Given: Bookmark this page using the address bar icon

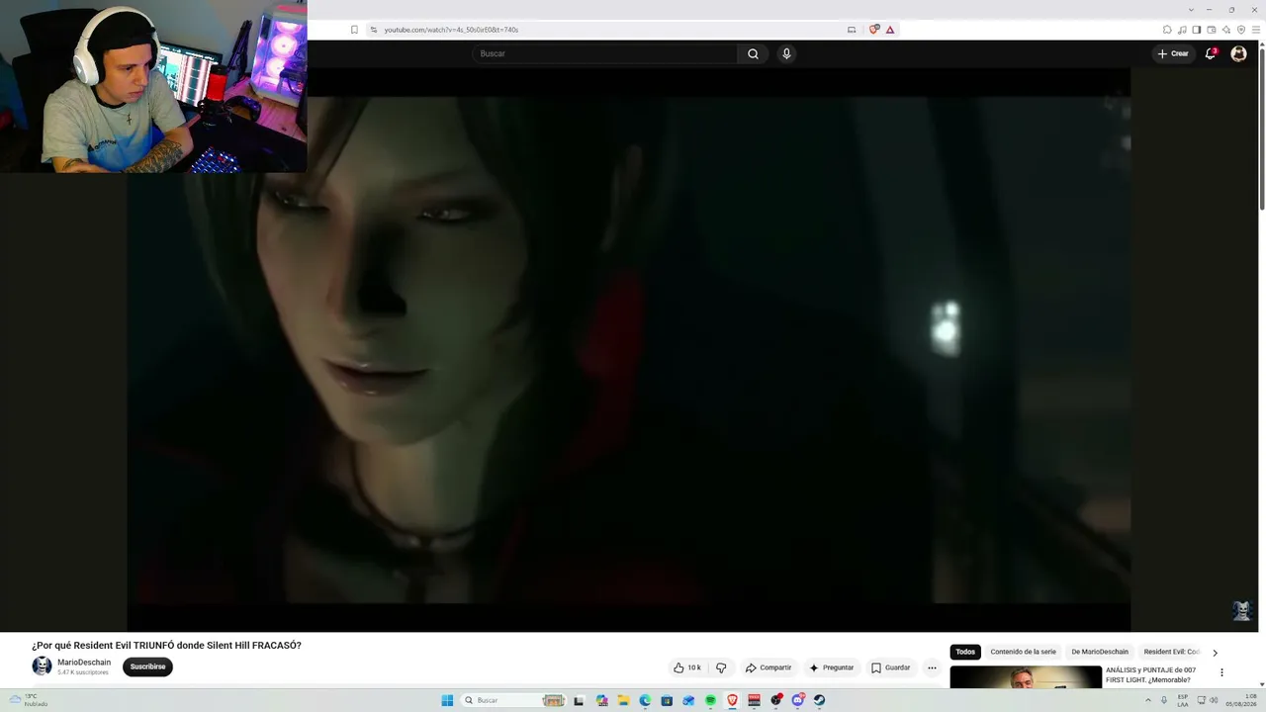Looking at the screenshot, I should coord(354,30).
